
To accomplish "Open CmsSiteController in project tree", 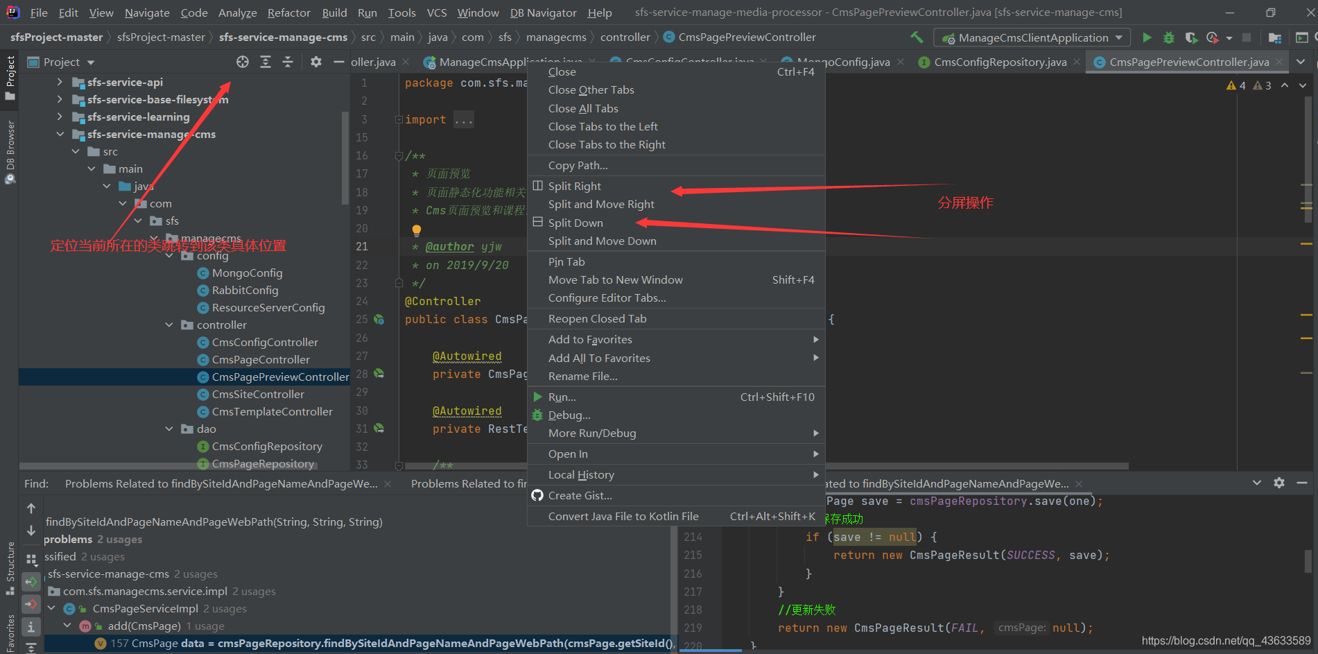I will (258, 394).
